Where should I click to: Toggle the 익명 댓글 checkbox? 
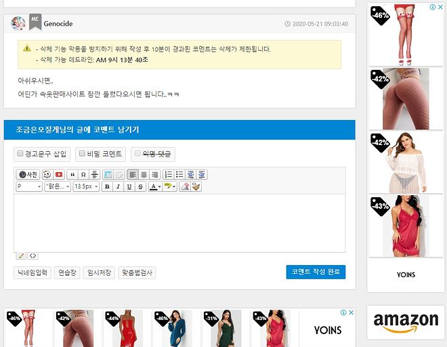pos(137,154)
